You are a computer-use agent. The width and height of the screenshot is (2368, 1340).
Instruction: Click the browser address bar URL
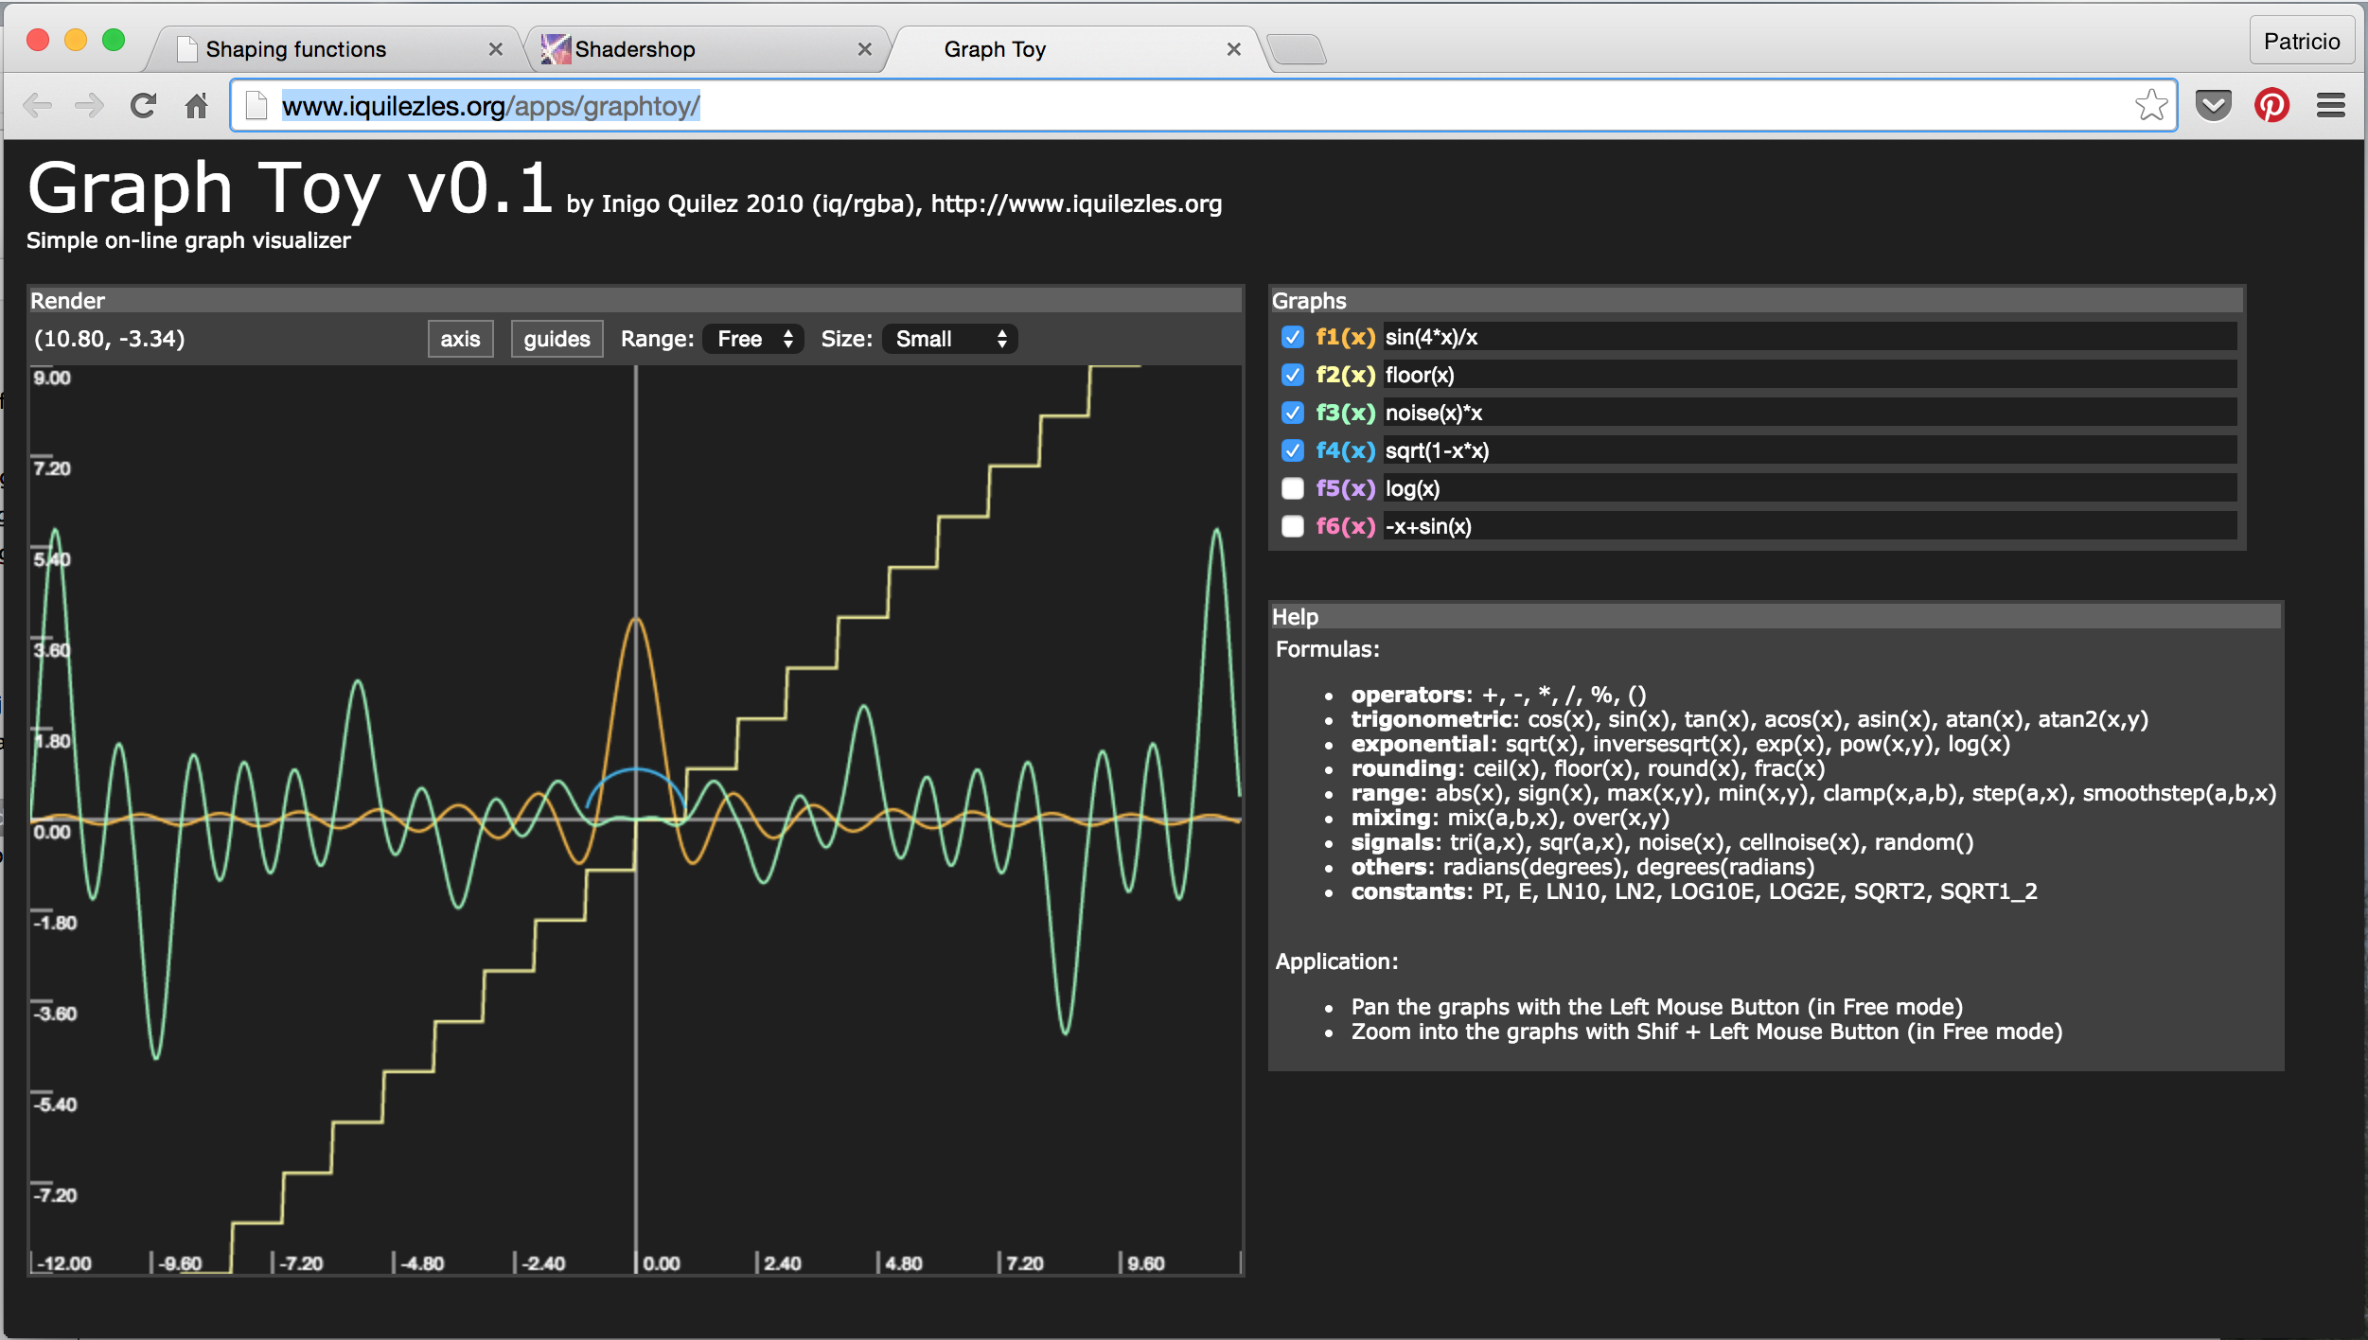490,106
